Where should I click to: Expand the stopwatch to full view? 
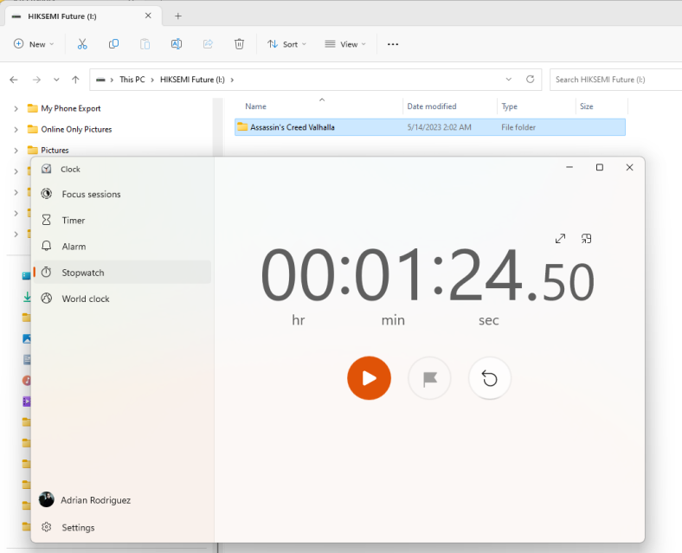pyautogui.click(x=560, y=239)
